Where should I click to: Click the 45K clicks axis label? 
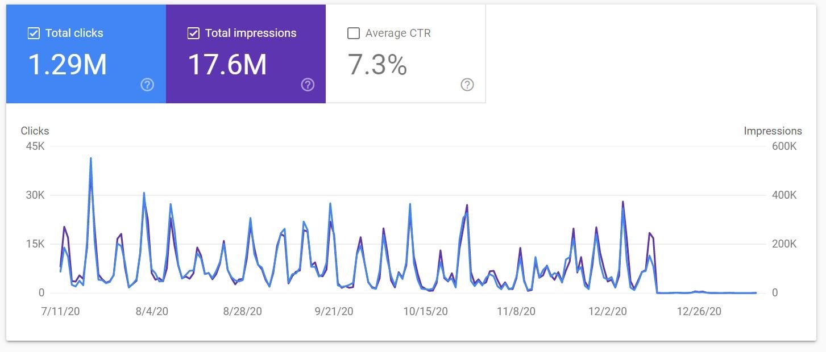point(35,146)
